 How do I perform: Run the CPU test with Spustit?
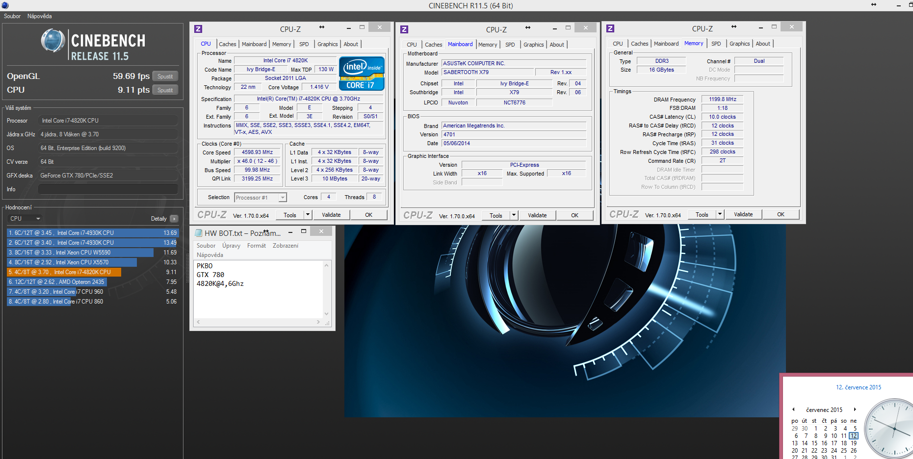click(165, 90)
